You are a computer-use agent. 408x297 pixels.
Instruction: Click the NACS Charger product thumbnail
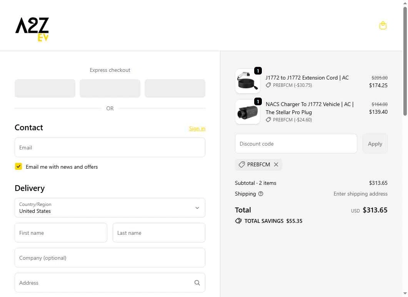(248, 112)
